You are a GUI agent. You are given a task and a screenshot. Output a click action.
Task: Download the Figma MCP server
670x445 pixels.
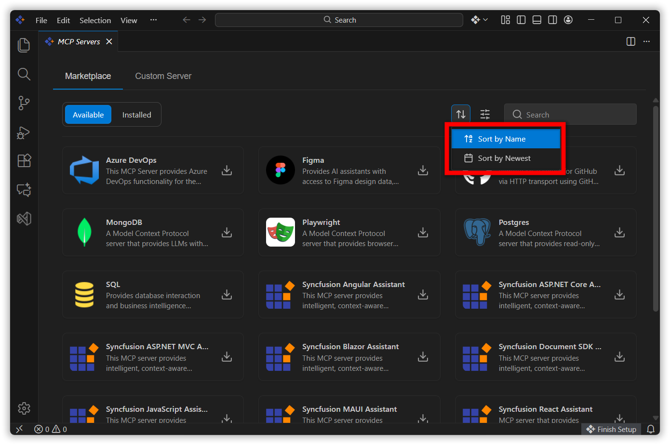click(423, 170)
